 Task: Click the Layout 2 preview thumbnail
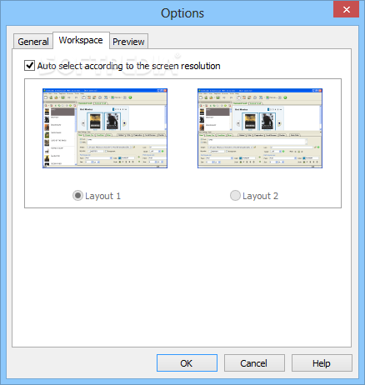point(260,128)
